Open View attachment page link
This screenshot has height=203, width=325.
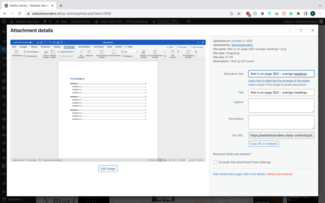click(227, 174)
